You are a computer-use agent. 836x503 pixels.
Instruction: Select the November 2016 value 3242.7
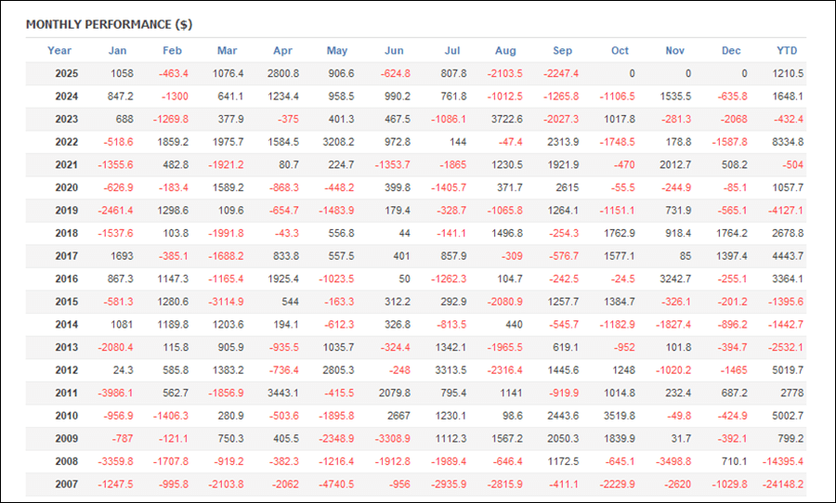pos(673,278)
